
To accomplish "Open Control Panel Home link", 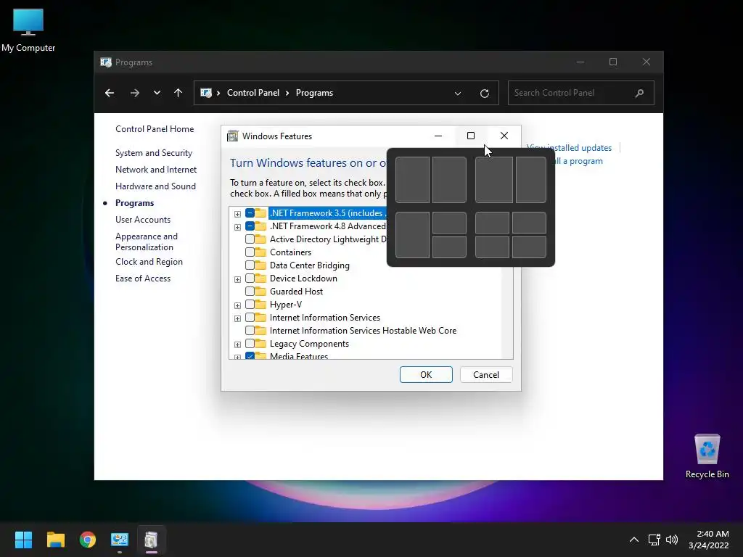I will pyautogui.click(x=155, y=129).
